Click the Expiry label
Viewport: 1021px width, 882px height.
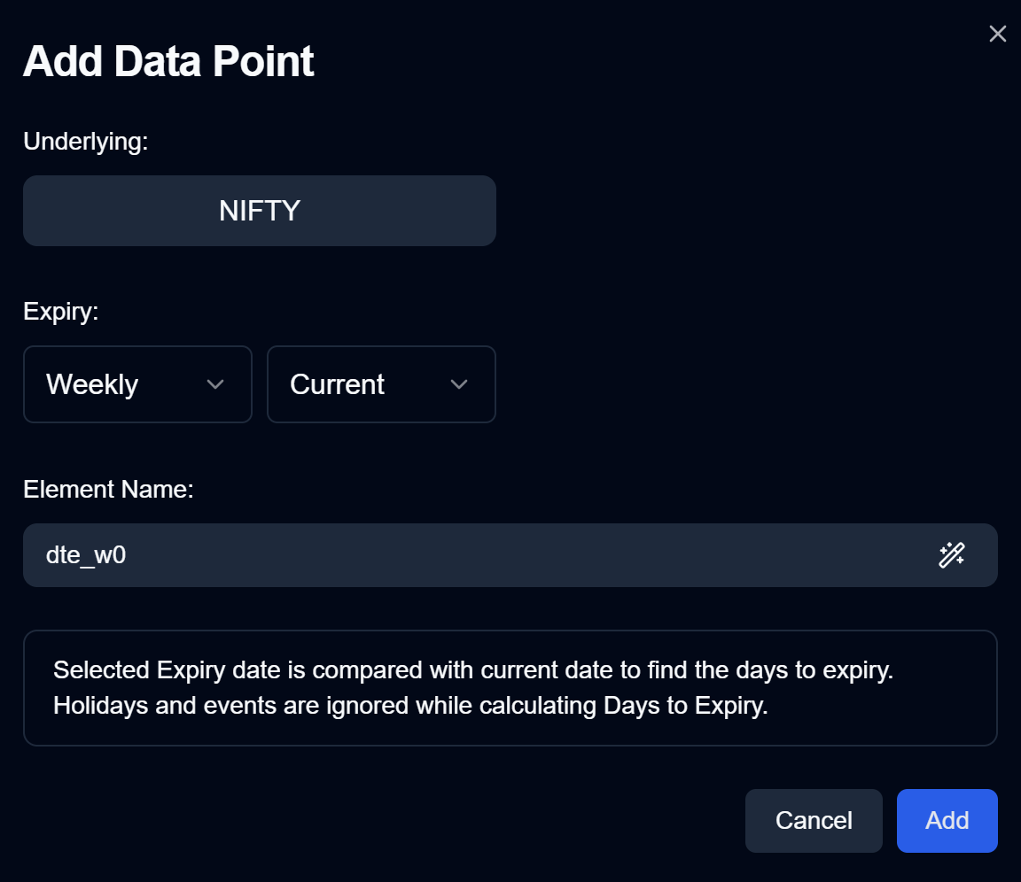coord(61,312)
